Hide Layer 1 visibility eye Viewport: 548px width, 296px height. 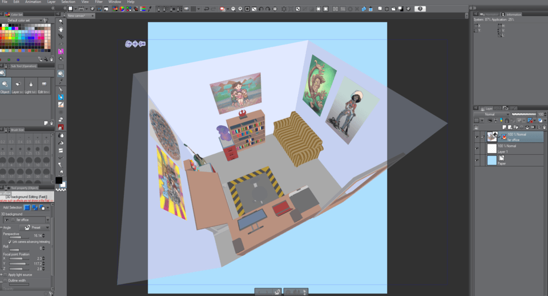[477, 149]
